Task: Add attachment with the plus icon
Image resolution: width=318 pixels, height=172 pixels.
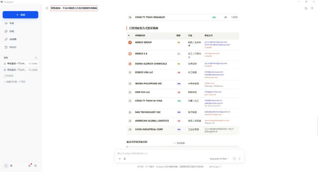Action: [x=120, y=159]
